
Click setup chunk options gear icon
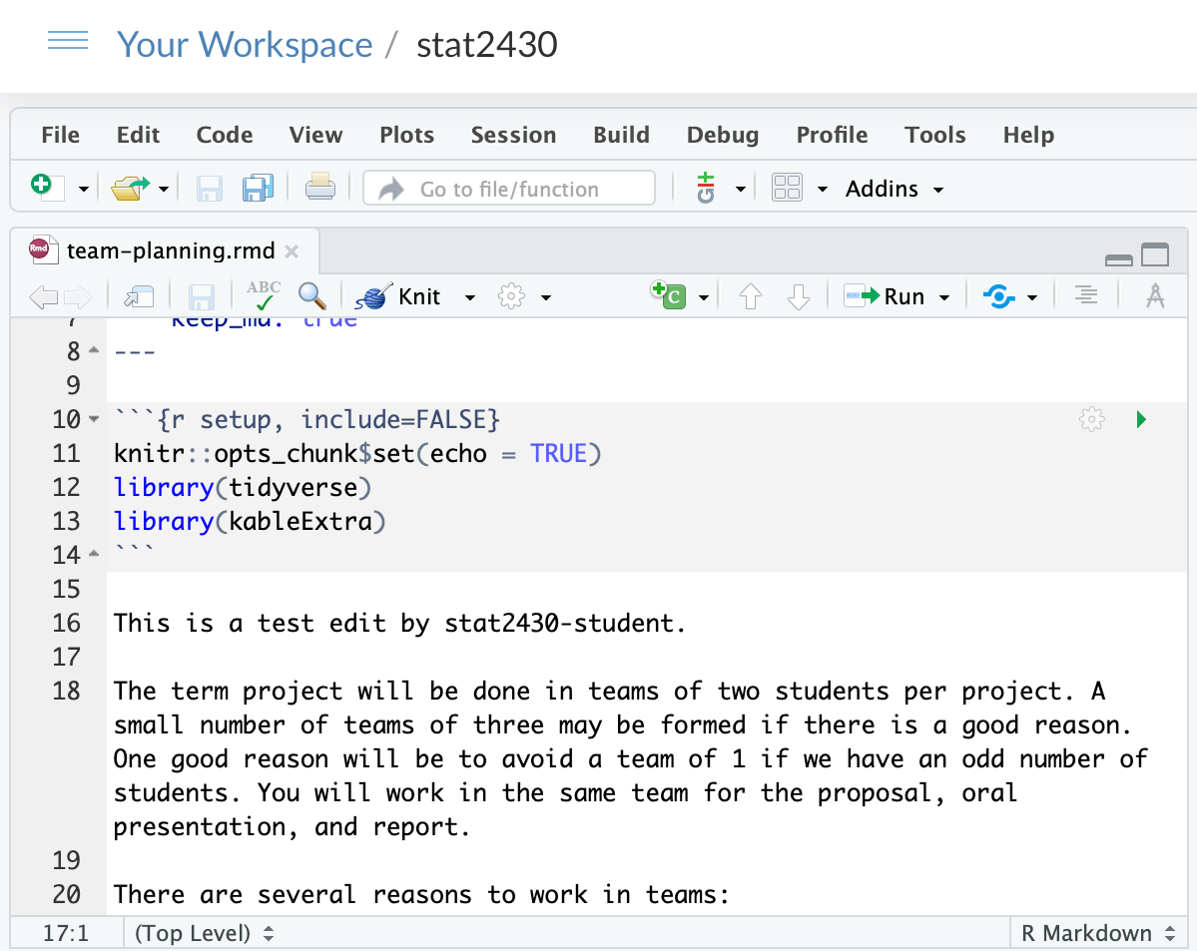(x=1091, y=419)
